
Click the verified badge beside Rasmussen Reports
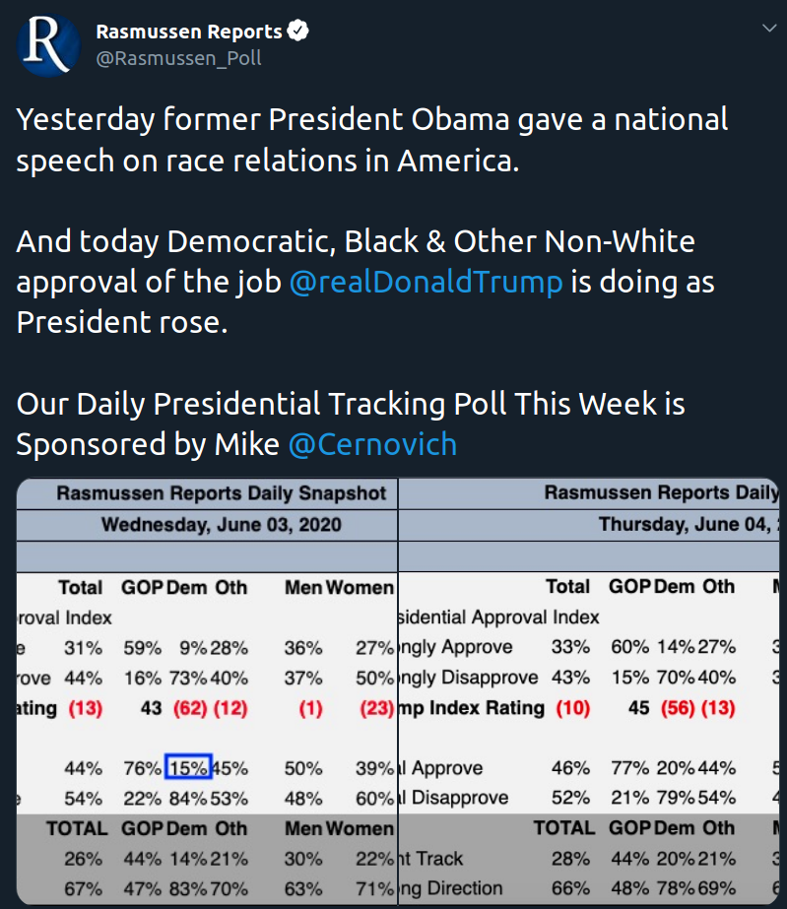[298, 32]
